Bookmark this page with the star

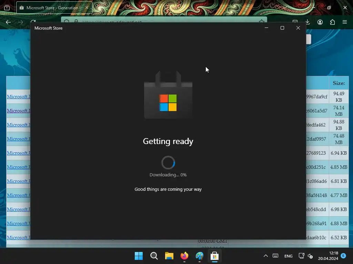click(261, 21)
